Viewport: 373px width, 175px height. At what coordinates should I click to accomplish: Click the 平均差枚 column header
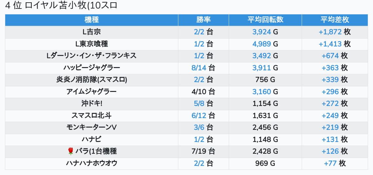click(335, 20)
